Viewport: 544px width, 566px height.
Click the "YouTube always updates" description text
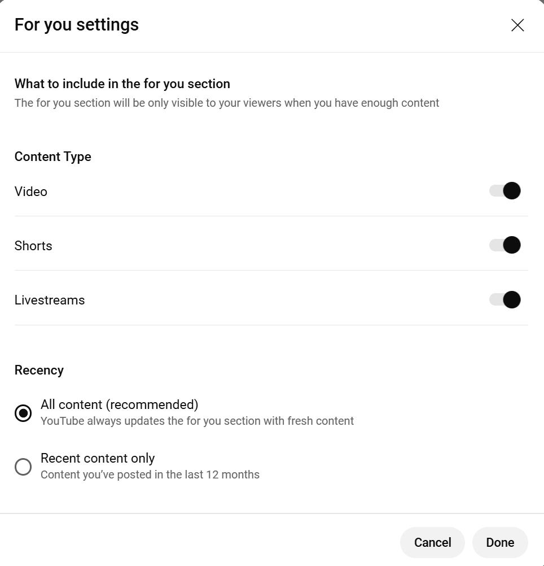tap(198, 421)
